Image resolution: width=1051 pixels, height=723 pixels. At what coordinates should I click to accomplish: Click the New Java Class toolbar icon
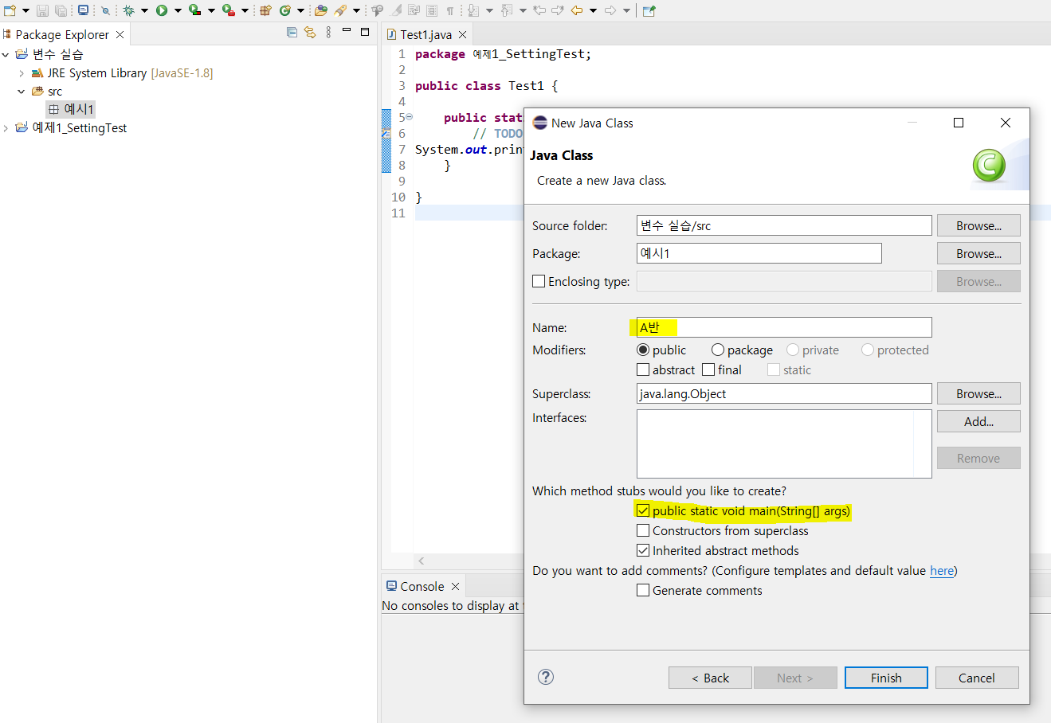(285, 10)
